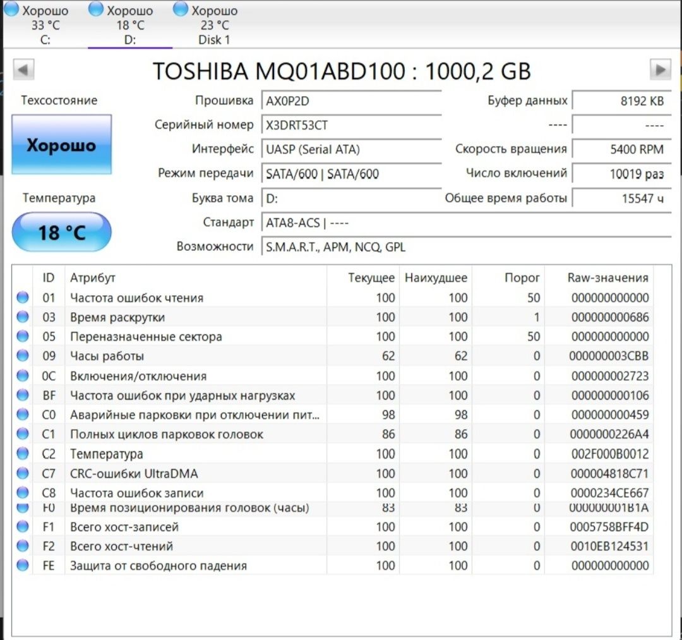
Task: Click status dot of Защита от свободного падения
Action: point(23,565)
